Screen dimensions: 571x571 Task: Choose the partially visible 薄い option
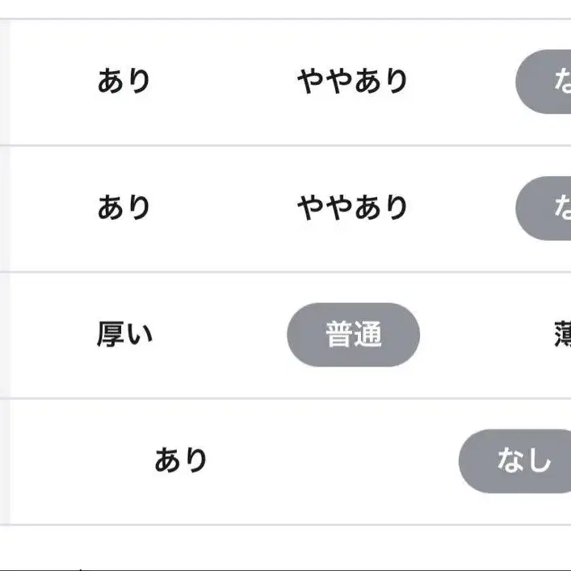561,334
